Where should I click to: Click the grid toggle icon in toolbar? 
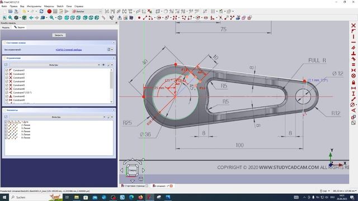click(x=213, y=11)
